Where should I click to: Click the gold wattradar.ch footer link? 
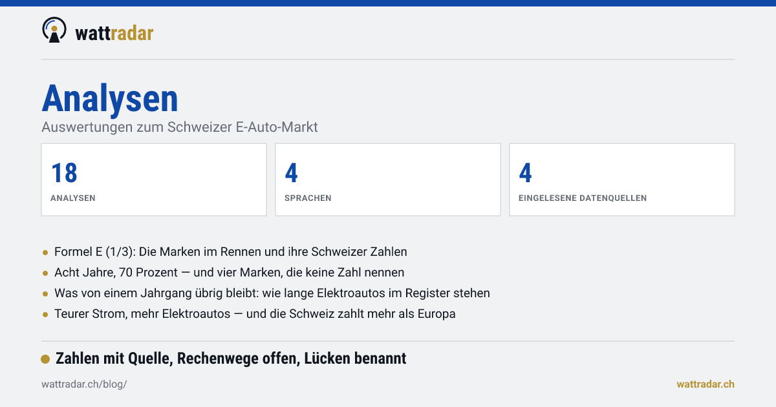tap(706, 384)
